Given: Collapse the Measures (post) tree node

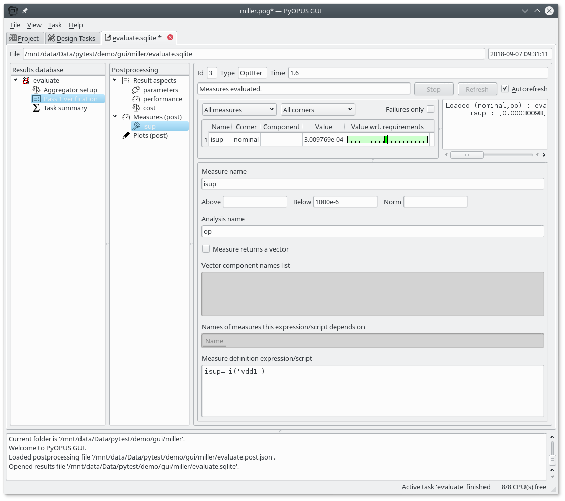Looking at the screenshot, I should click(x=115, y=117).
